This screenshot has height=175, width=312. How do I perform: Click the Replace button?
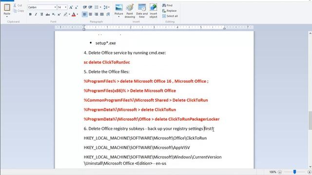(x=169, y=11)
